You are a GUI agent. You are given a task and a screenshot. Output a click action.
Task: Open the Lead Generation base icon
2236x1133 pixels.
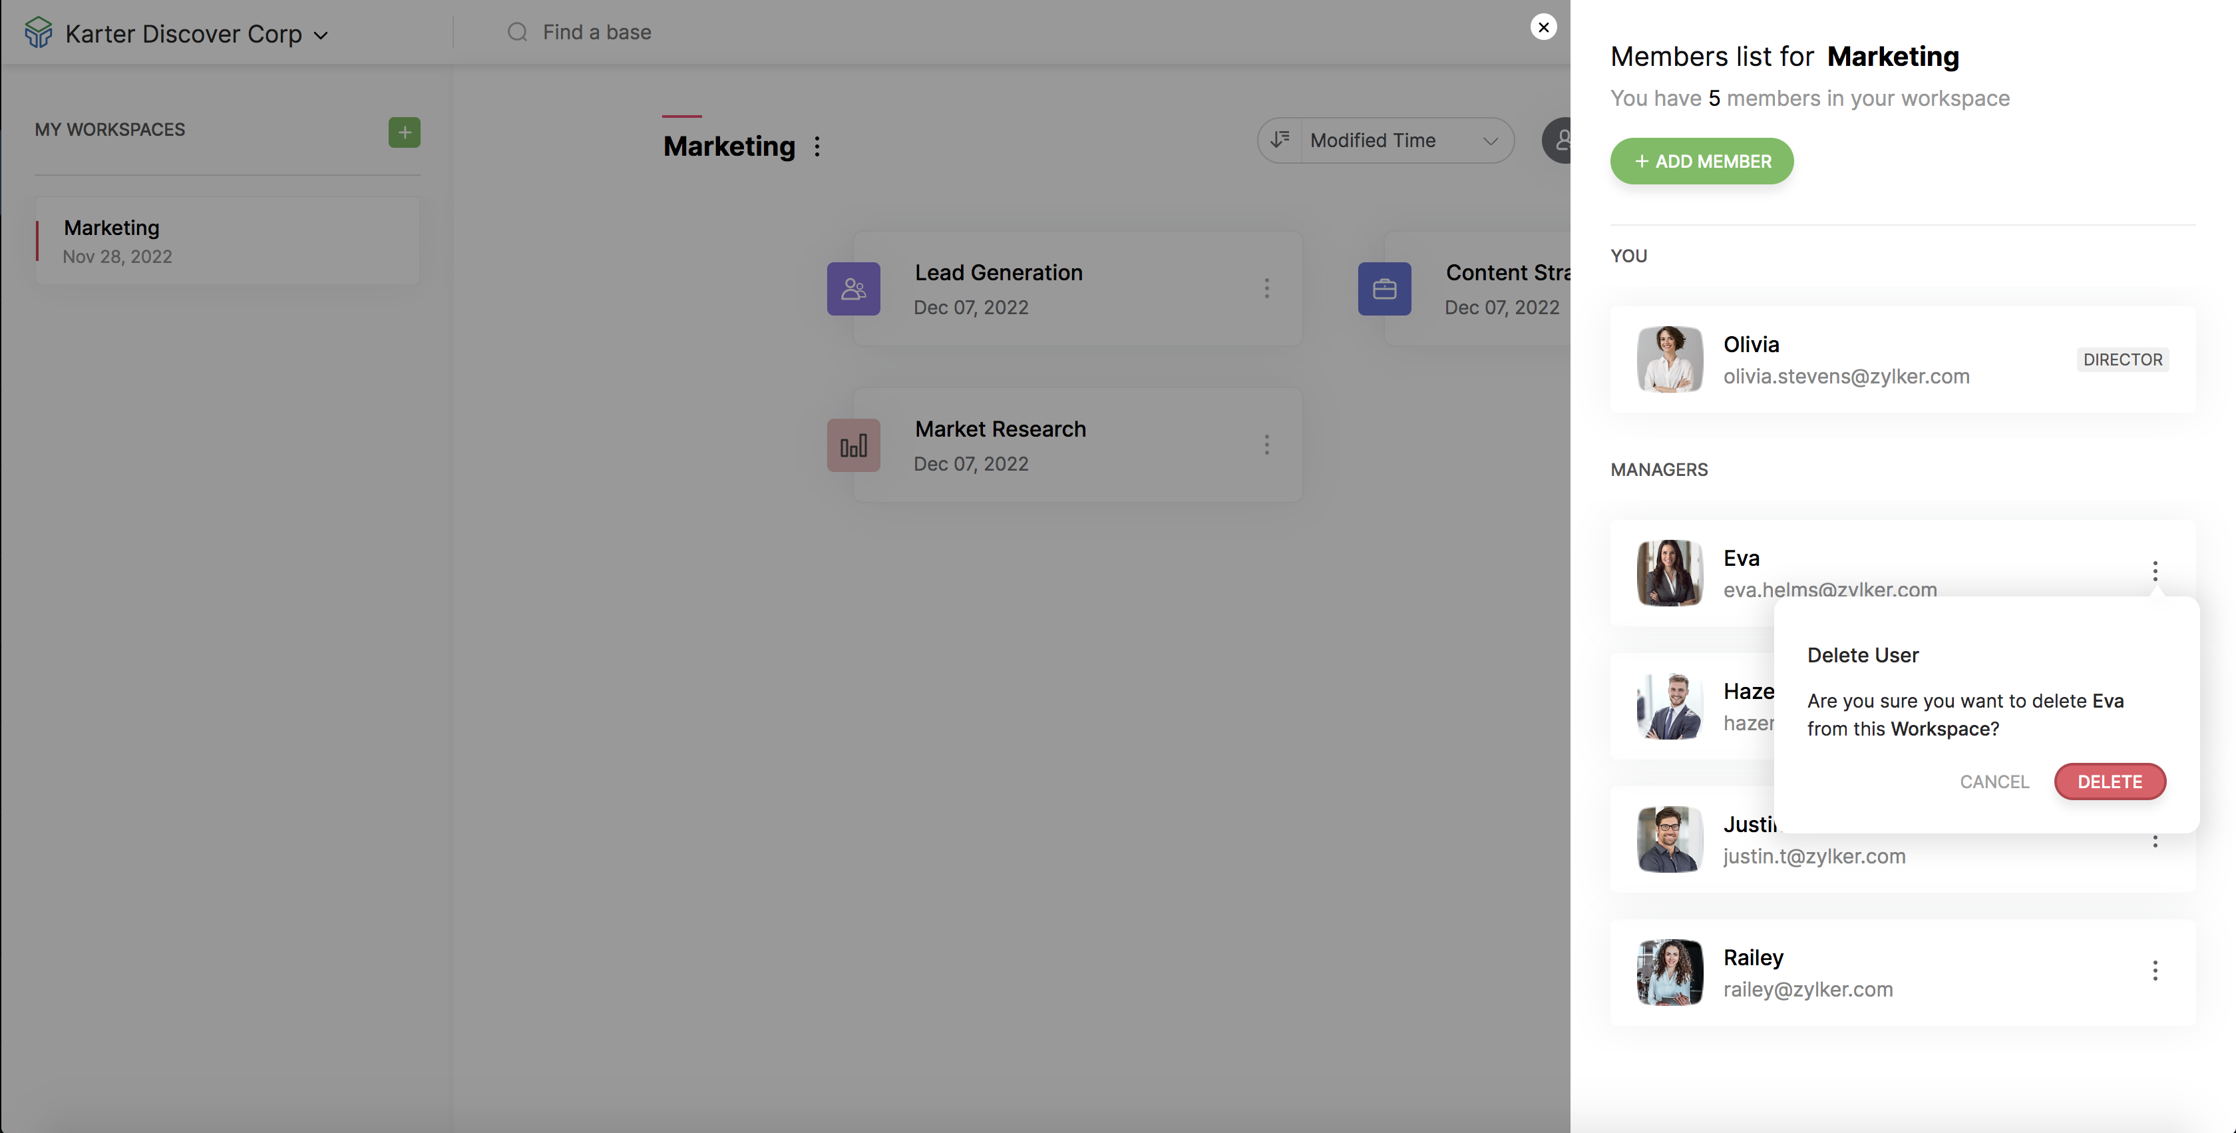pos(853,289)
